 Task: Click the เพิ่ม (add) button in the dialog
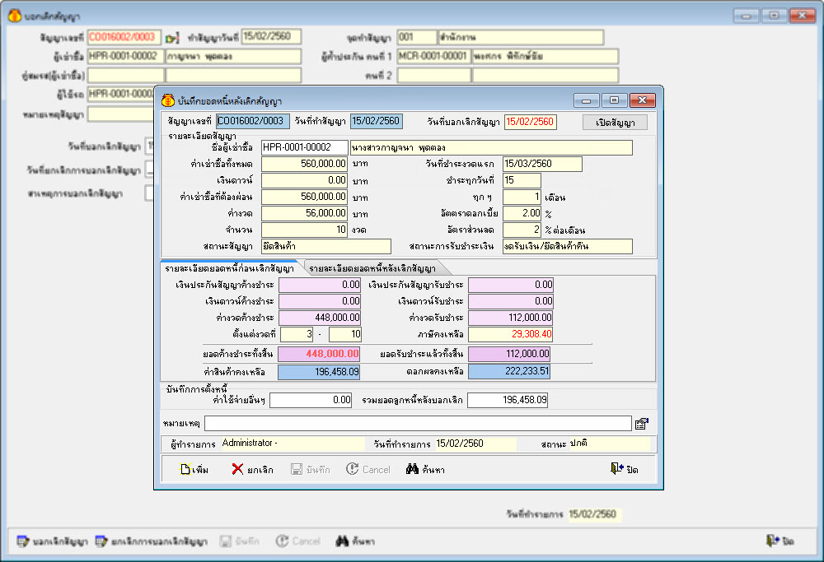tap(194, 469)
